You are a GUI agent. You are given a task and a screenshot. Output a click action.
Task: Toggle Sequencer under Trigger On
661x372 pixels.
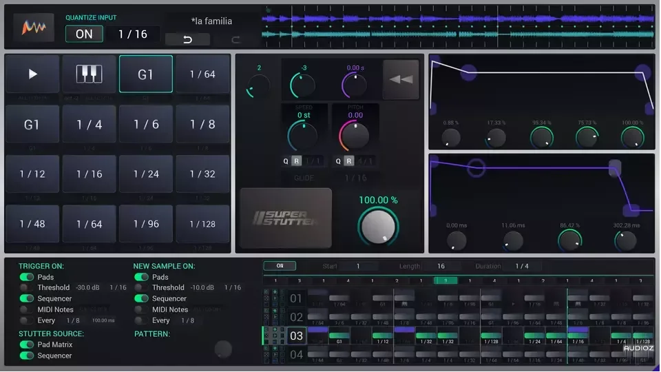[x=27, y=298]
